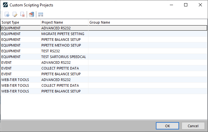Select the PIPETTE METHOD SETUP row
Image resolution: width=208 pixels, height=132 pixels.
[61, 45]
